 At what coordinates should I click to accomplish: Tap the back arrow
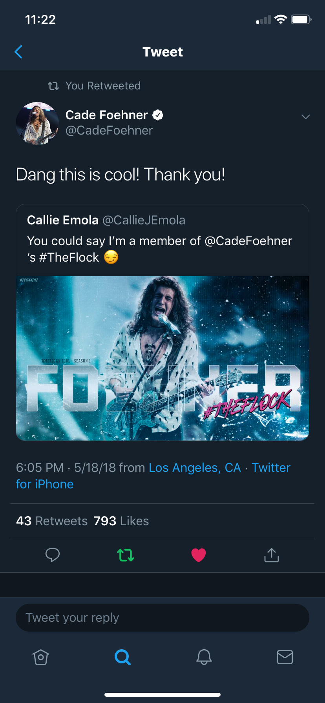click(x=18, y=52)
